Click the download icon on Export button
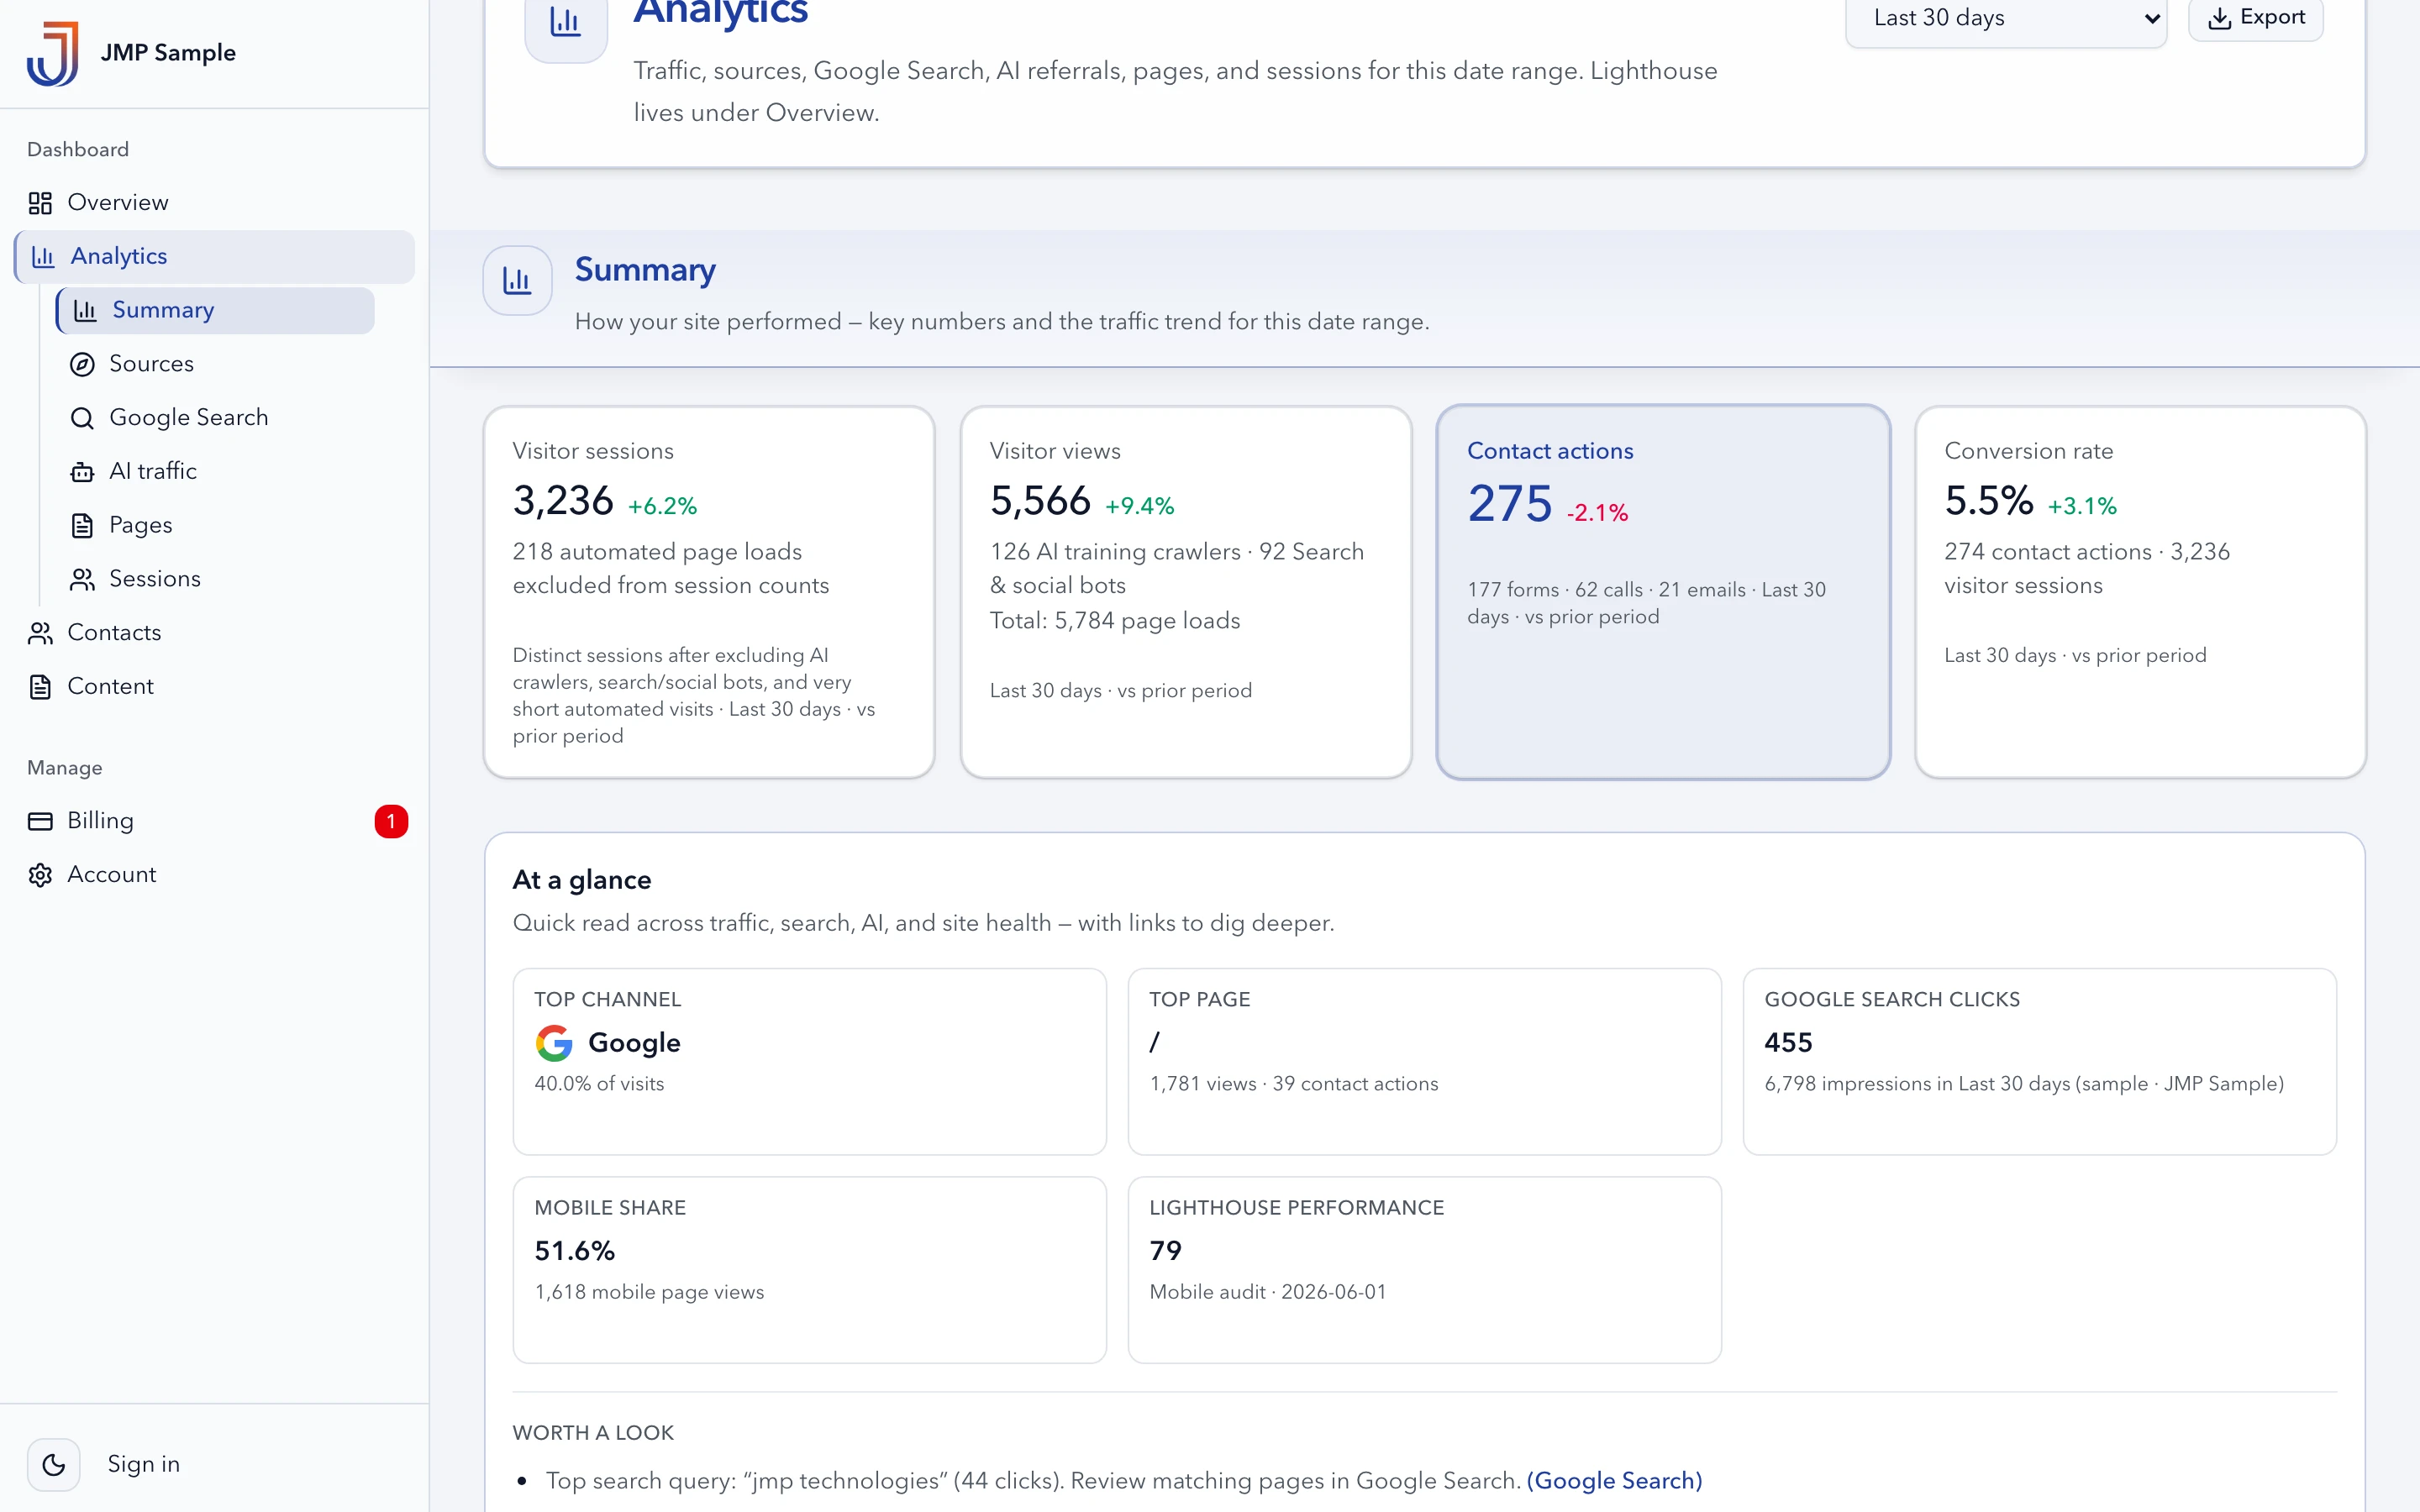This screenshot has width=2420, height=1512. pyautogui.click(x=2219, y=18)
